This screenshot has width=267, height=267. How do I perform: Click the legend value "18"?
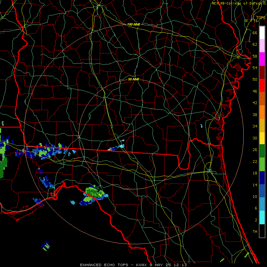tap(255, 173)
